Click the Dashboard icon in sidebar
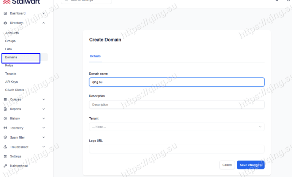The height and width of the screenshot is (177, 292). click(x=5, y=14)
